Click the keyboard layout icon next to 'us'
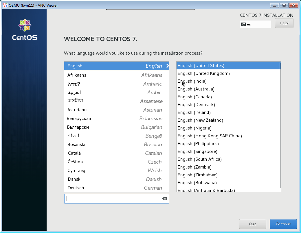This screenshot has height=233, width=301. click(243, 24)
